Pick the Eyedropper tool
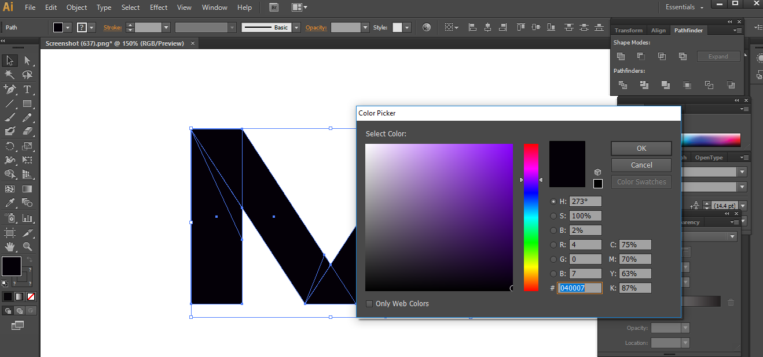Screen dimensions: 763x357 tap(9, 203)
